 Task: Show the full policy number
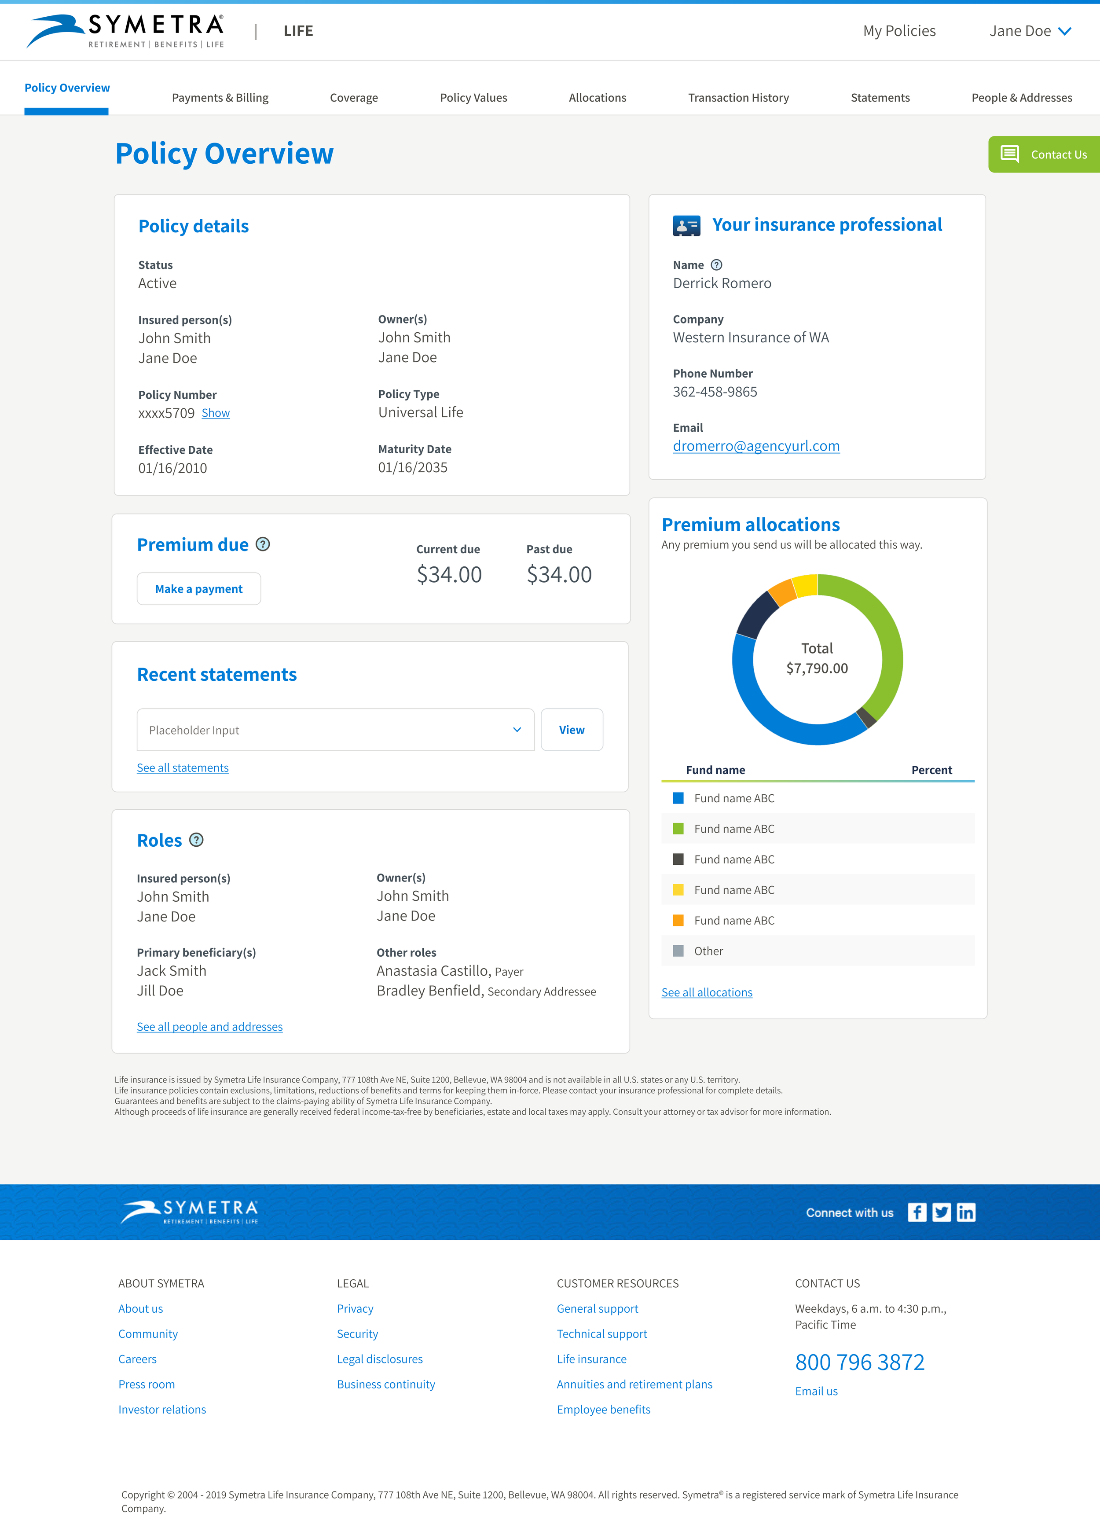tap(216, 413)
